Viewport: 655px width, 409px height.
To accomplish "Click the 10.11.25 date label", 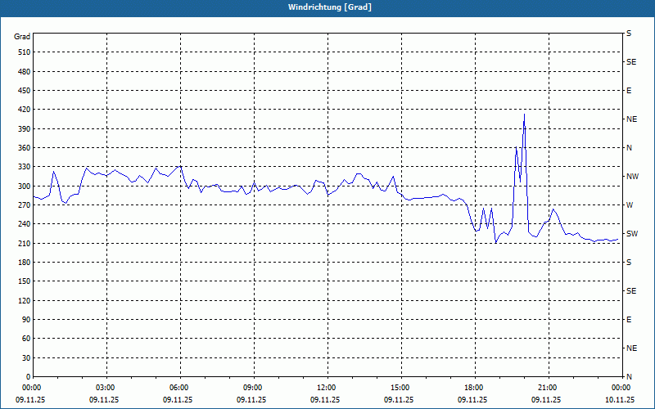I will point(622,399).
